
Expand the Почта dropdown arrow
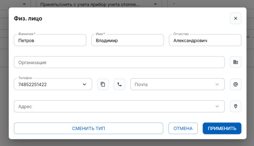217,84
